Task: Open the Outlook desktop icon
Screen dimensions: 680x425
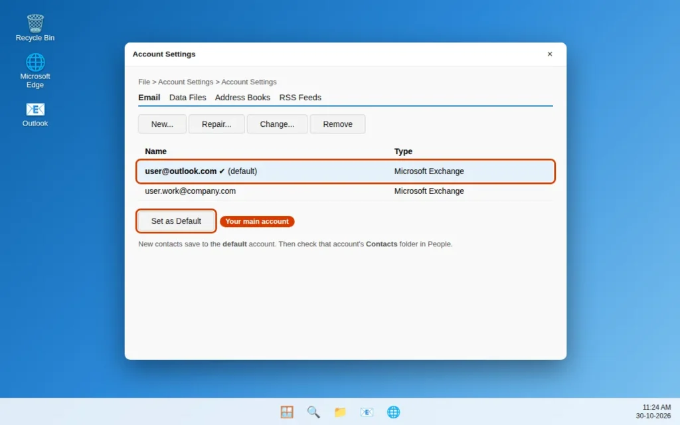Action: point(35,114)
